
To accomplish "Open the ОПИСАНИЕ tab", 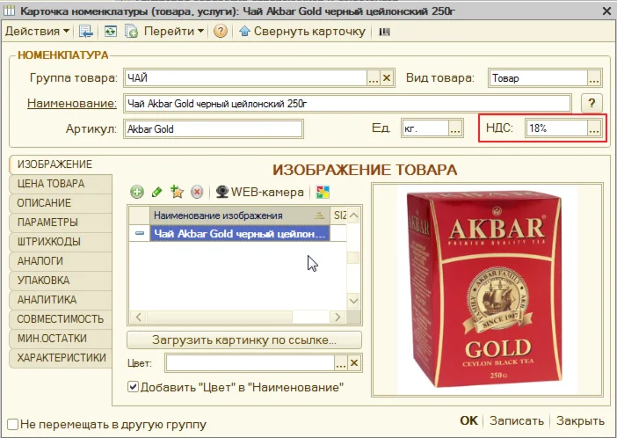I will [60, 203].
